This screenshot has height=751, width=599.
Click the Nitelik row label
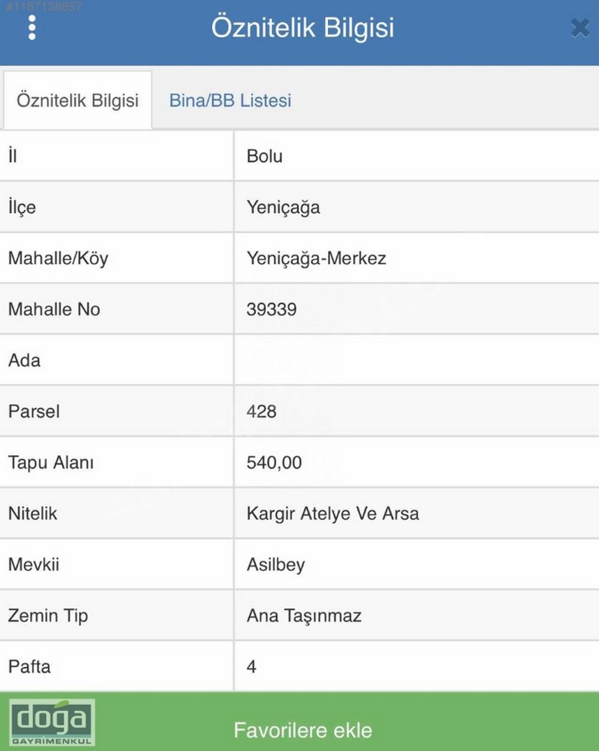tap(33, 513)
